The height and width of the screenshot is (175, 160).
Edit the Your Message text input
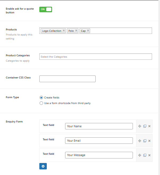(x=99, y=155)
